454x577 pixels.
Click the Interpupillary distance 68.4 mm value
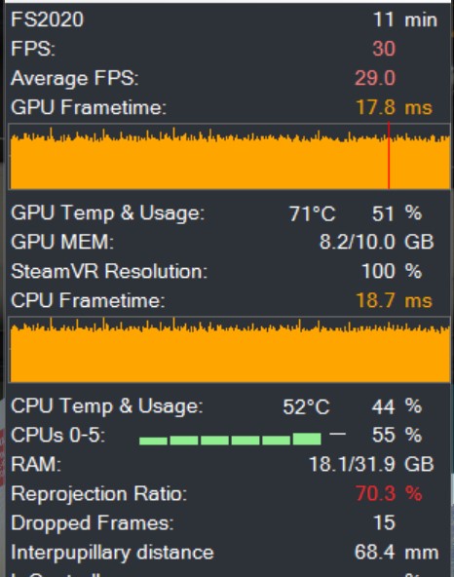397,552
